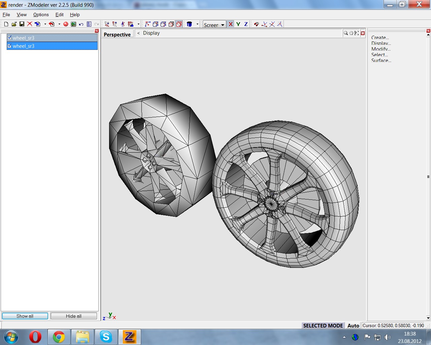Expand the Create... command group
The width and height of the screenshot is (431, 345).
380,37
